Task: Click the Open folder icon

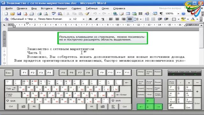Action: click(x=12, y=13)
